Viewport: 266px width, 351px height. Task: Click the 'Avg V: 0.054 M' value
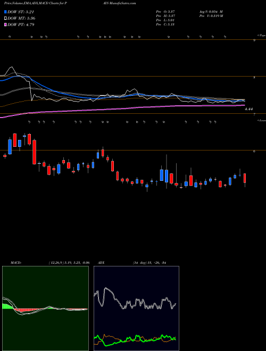click(x=211, y=12)
